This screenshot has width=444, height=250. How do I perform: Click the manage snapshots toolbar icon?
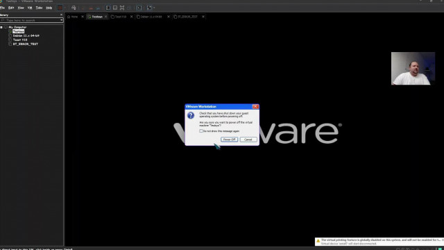(98, 8)
